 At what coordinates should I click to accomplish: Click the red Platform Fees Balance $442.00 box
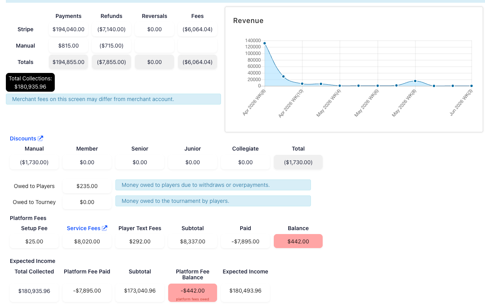(x=298, y=241)
